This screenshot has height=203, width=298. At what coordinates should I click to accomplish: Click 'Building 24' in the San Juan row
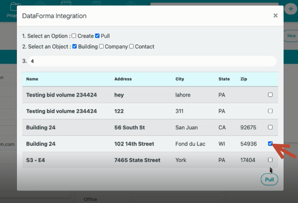41,127
